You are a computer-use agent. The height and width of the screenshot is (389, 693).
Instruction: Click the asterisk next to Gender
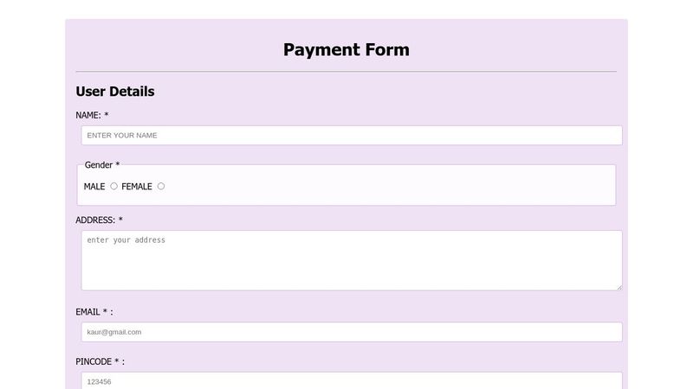(118, 165)
